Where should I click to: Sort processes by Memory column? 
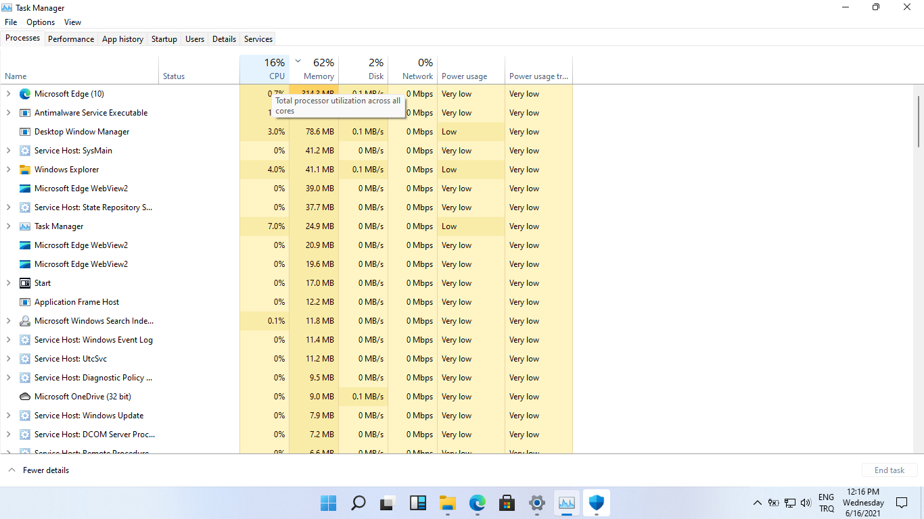click(314, 70)
